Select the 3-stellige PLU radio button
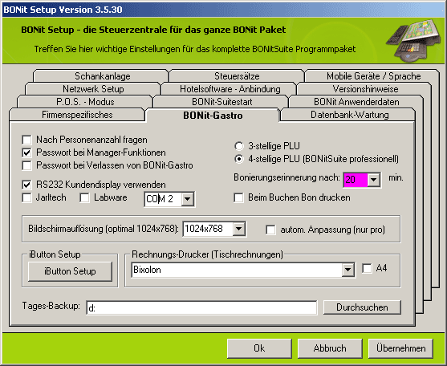This screenshot has width=447, height=366. [239, 146]
